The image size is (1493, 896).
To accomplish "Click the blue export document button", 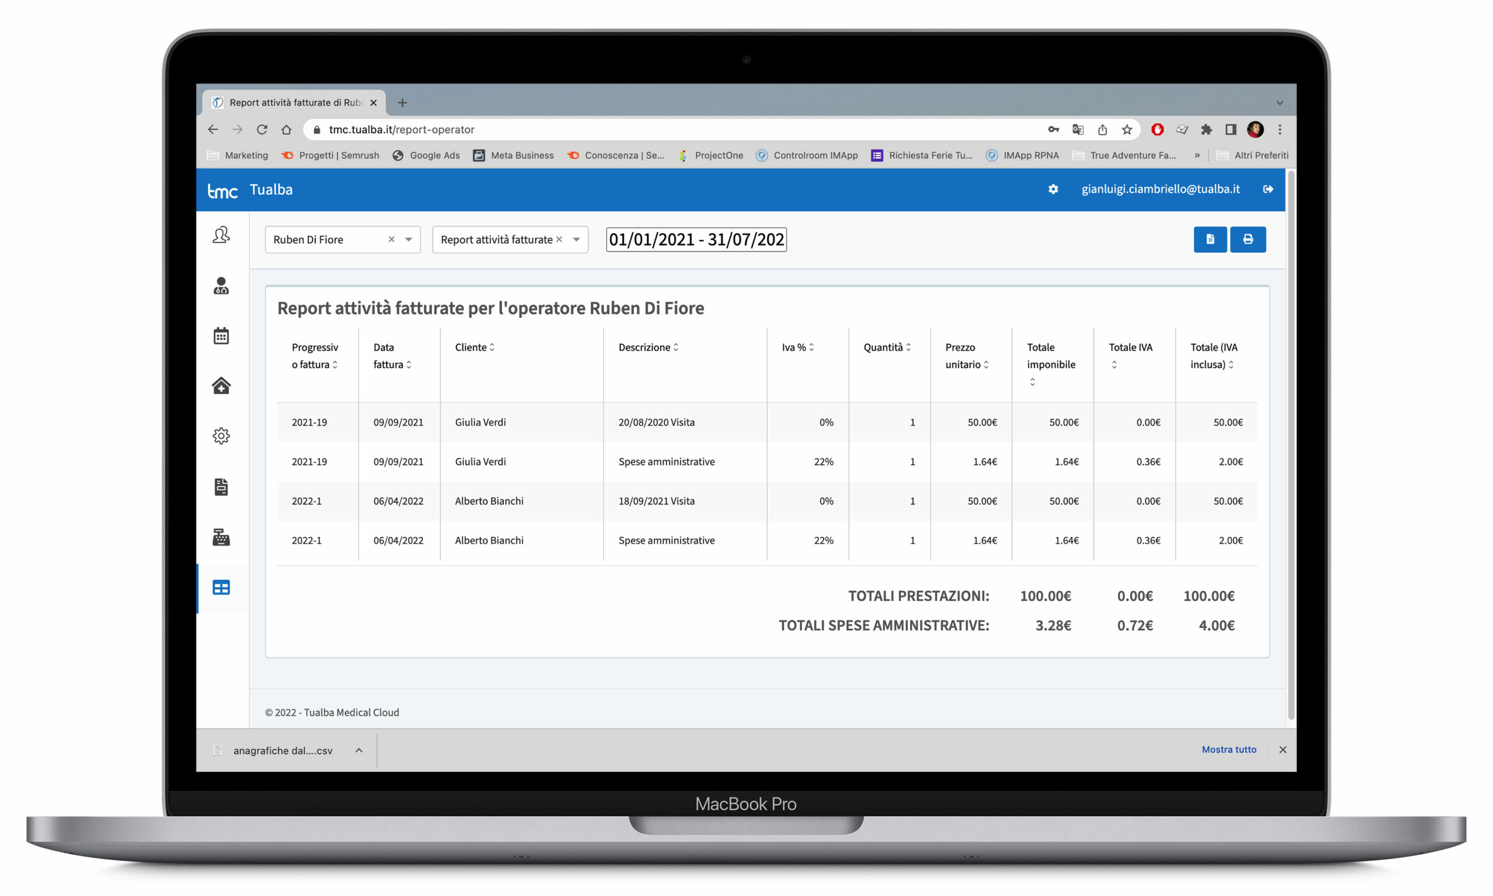I will (x=1210, y=240).
